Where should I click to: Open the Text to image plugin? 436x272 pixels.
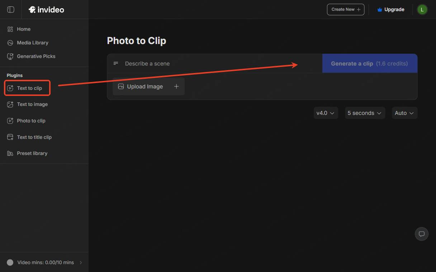[32, 104]
